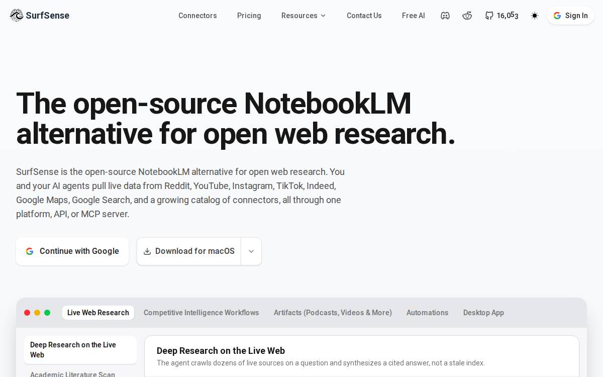This screenshot has height=377, width=603.
Task: Toggle light/dark theme sun icon
Action: pos(535,16)
